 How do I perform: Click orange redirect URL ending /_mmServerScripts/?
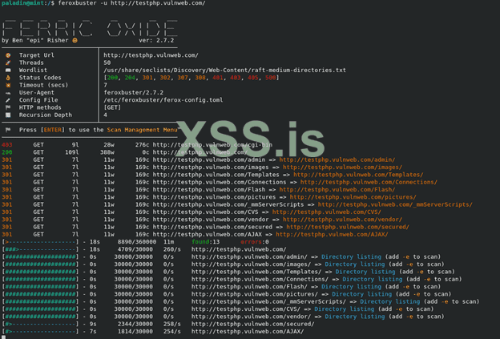[395, 204]
